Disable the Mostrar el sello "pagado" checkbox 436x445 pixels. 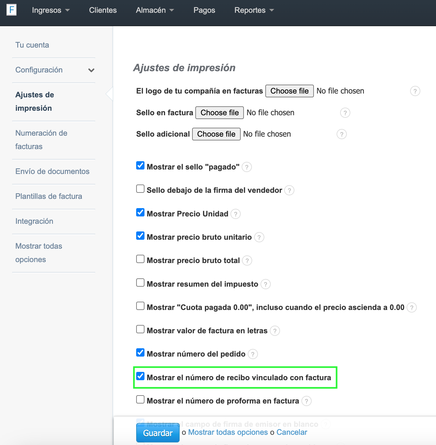click(140, 165)
